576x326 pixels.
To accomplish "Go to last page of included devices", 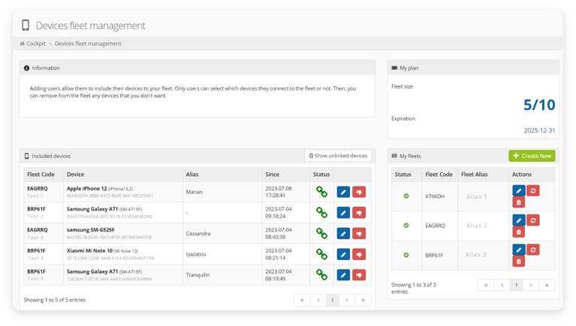I will 363,300.
